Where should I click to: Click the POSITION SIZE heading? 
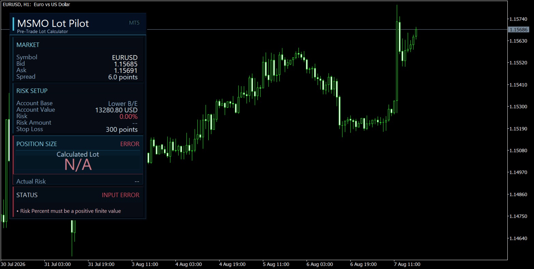[x=37, y=144]
